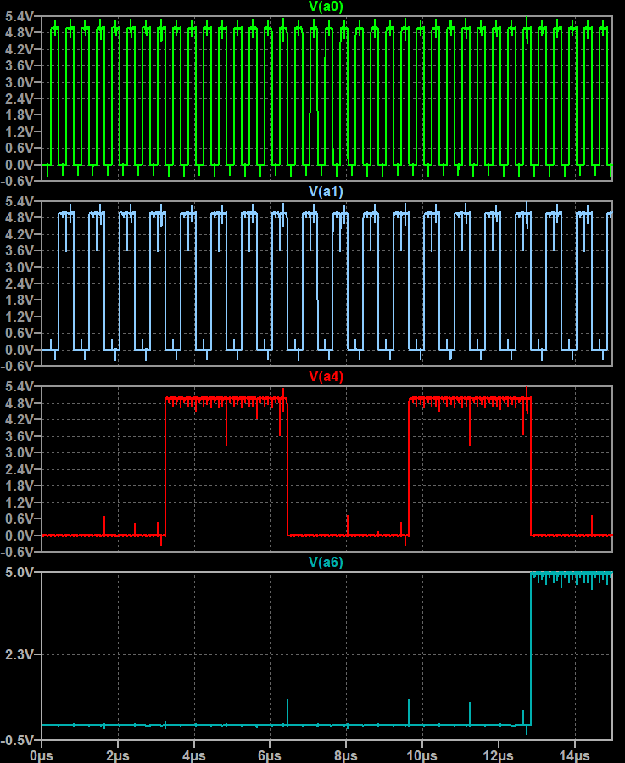
Task: Click the 5.0V label on V(a6) axis
Action: [20, 572]
